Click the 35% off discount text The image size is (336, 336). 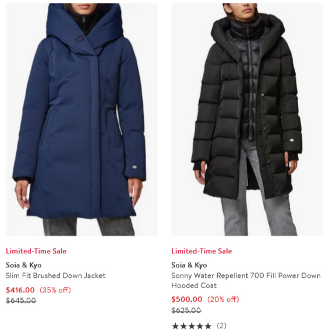click(55, 290)
